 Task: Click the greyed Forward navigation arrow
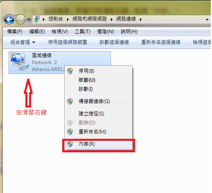point(20,19)
